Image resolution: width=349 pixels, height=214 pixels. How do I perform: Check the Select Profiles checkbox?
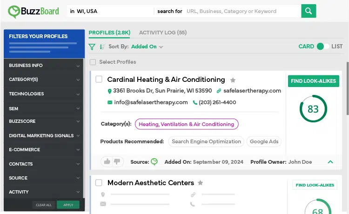point(93,62)
